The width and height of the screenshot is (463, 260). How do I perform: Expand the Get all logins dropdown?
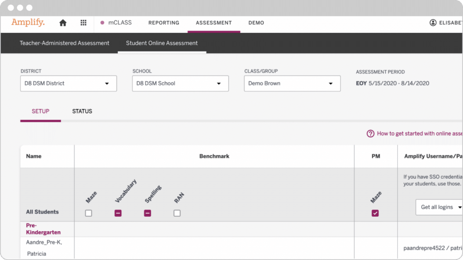439,207
